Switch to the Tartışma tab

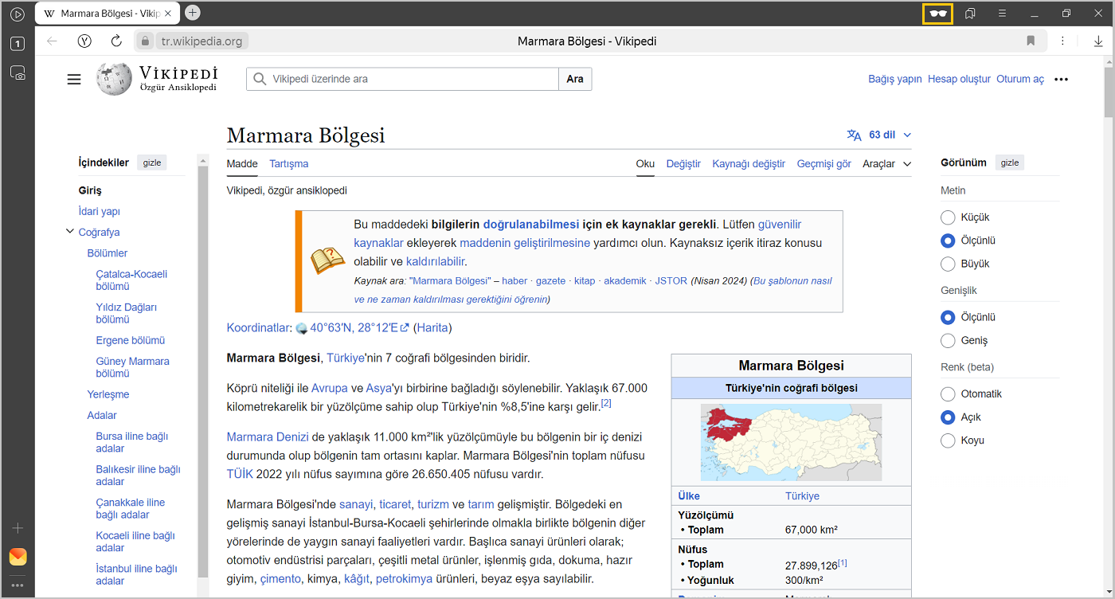[288, 164]
